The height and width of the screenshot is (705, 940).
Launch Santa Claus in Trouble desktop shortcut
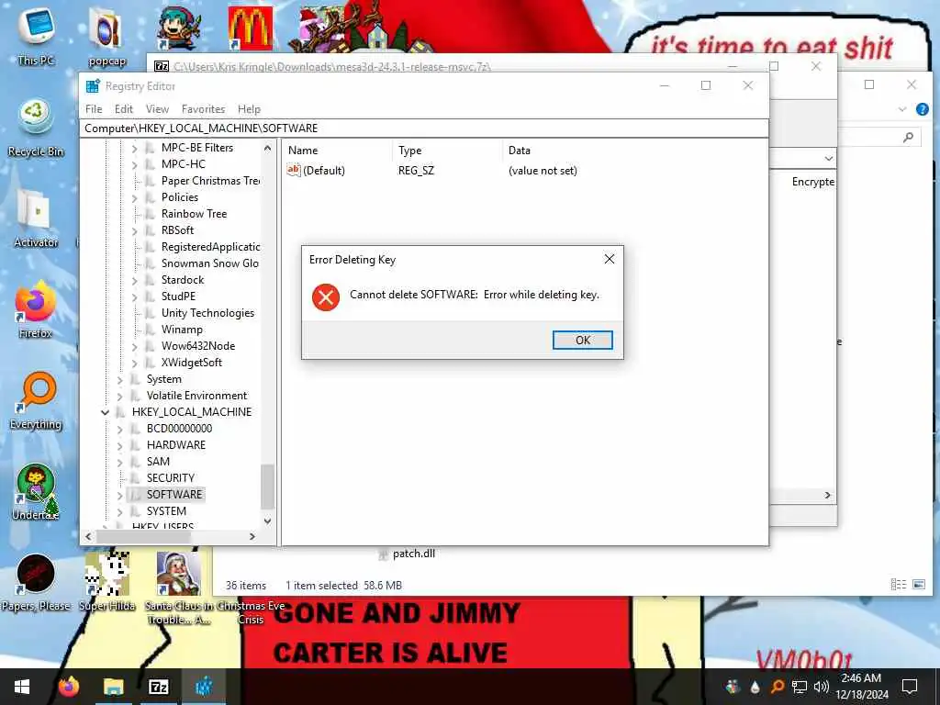point(178,588)
